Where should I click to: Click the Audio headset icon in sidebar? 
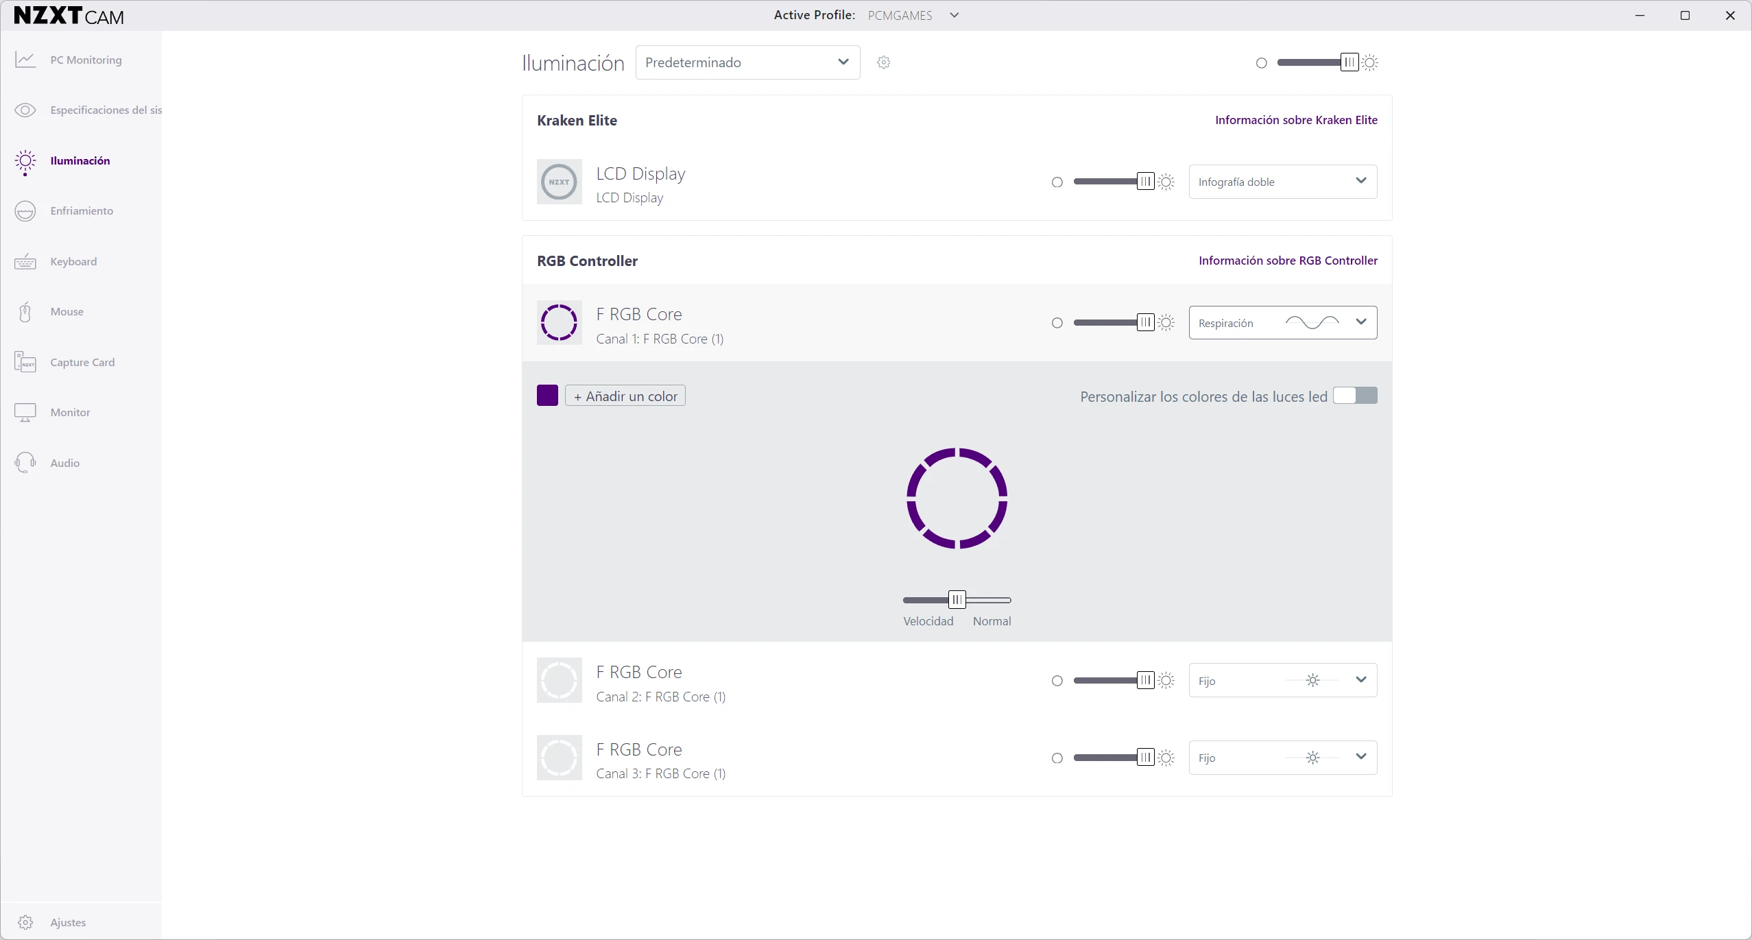click(x=25, y=463)
